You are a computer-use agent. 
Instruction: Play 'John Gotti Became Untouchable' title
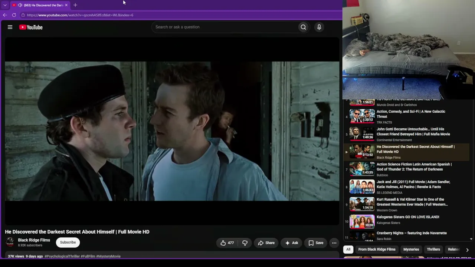click(413, 132)
